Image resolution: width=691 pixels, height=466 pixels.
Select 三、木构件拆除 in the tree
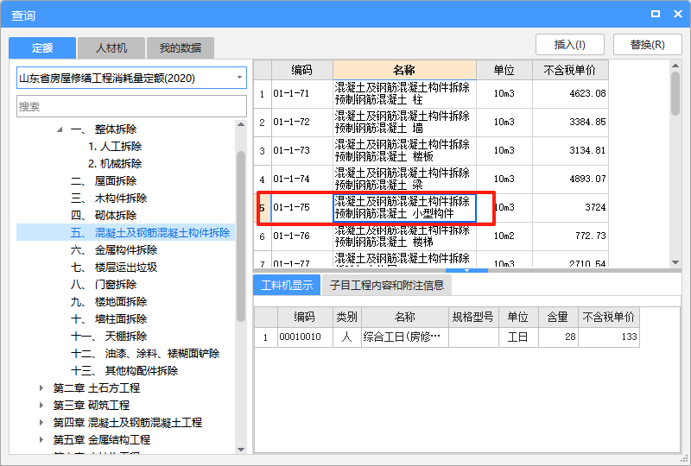coord(109,198)
